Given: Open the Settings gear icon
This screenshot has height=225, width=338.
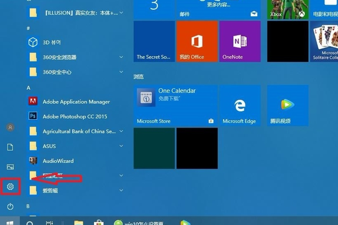Looking at the screenshot, I should (10, 186).
